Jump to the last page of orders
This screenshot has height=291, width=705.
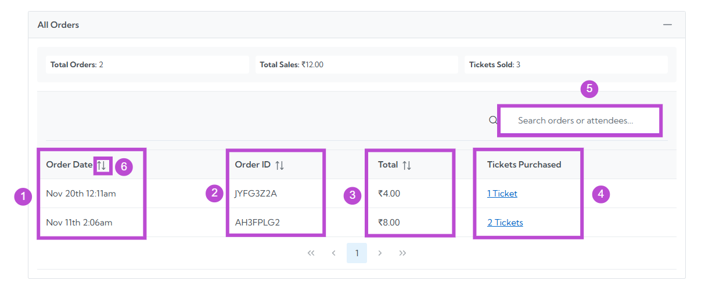[402, 253]
